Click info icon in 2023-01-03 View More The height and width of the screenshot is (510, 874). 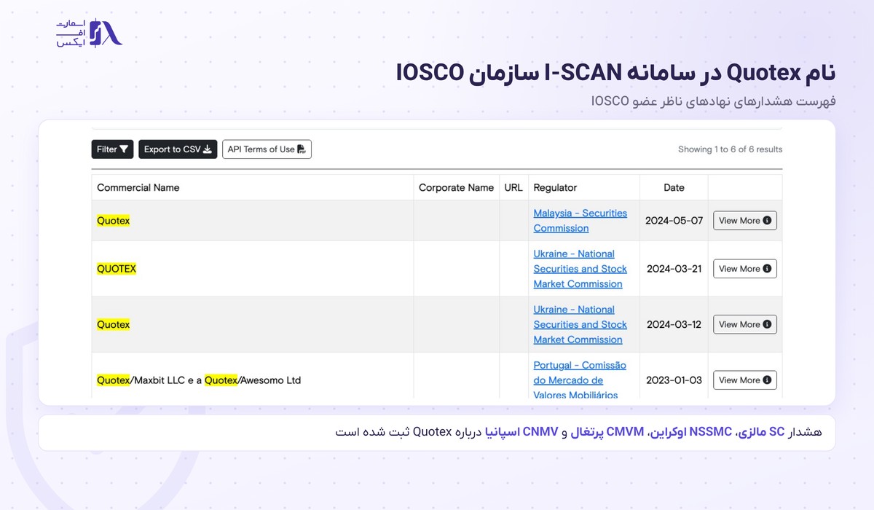tap(767, 380)
